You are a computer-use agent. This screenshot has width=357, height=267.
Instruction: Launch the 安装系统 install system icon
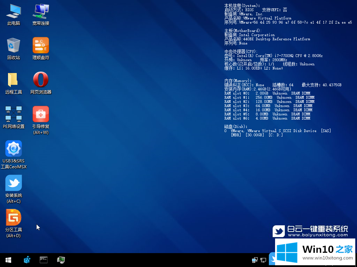point(14,189)
